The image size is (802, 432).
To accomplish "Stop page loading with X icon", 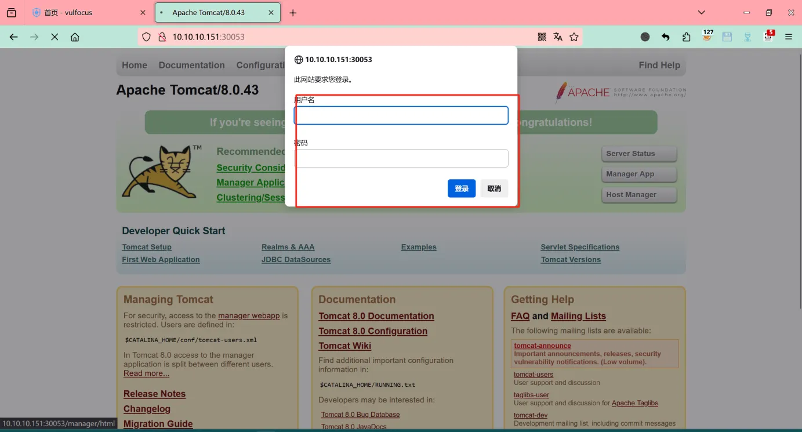I will click(55, 37).
